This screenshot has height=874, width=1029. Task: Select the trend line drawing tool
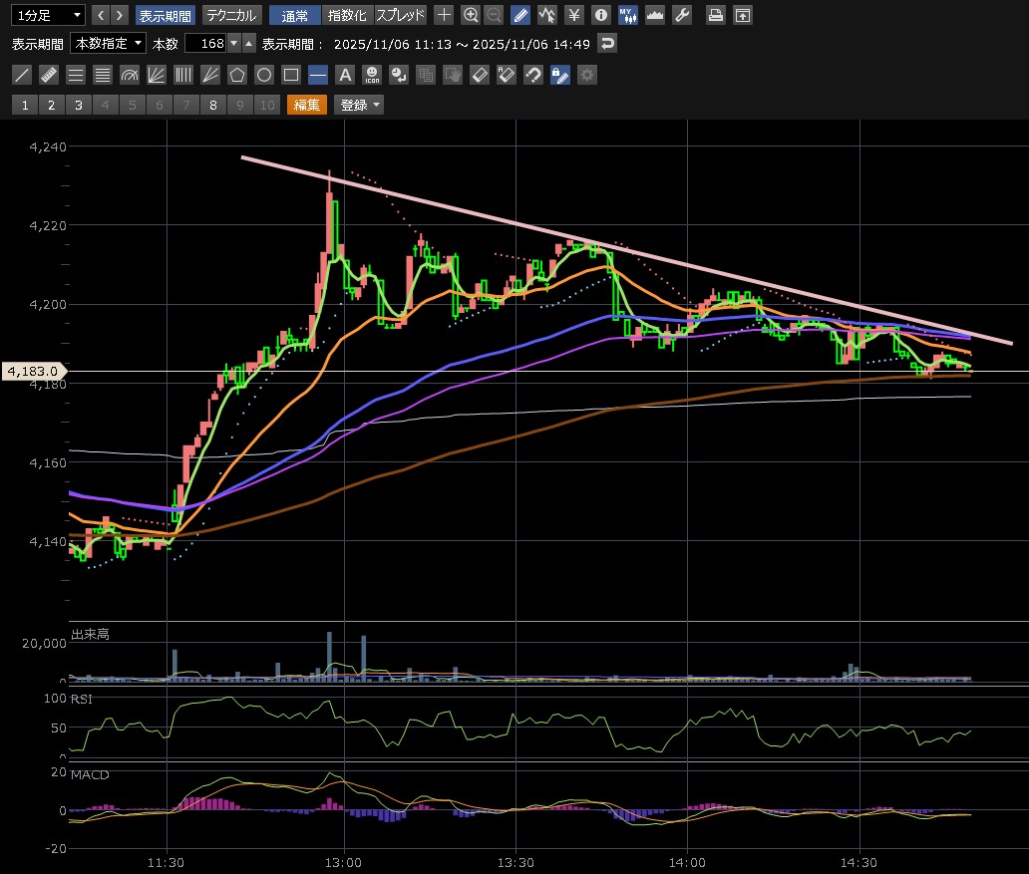[21, 75]
